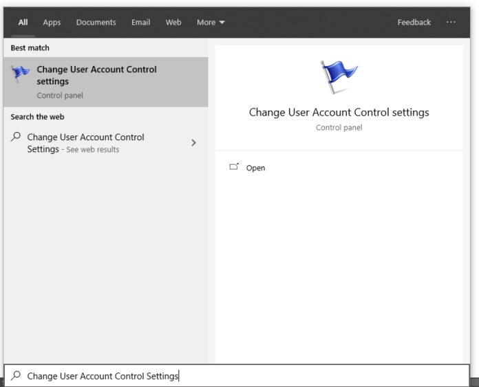The width and height of the screenshot is (479, 387).
Task: Click the magnifier icon beside the web result
Action: click(x=17, y=137)
